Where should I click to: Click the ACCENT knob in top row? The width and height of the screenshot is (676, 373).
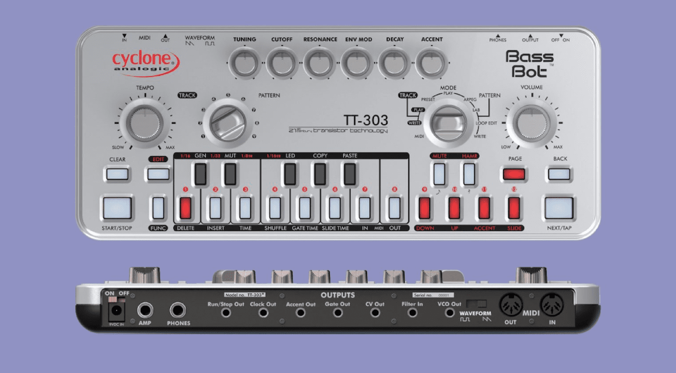point(431,63)
